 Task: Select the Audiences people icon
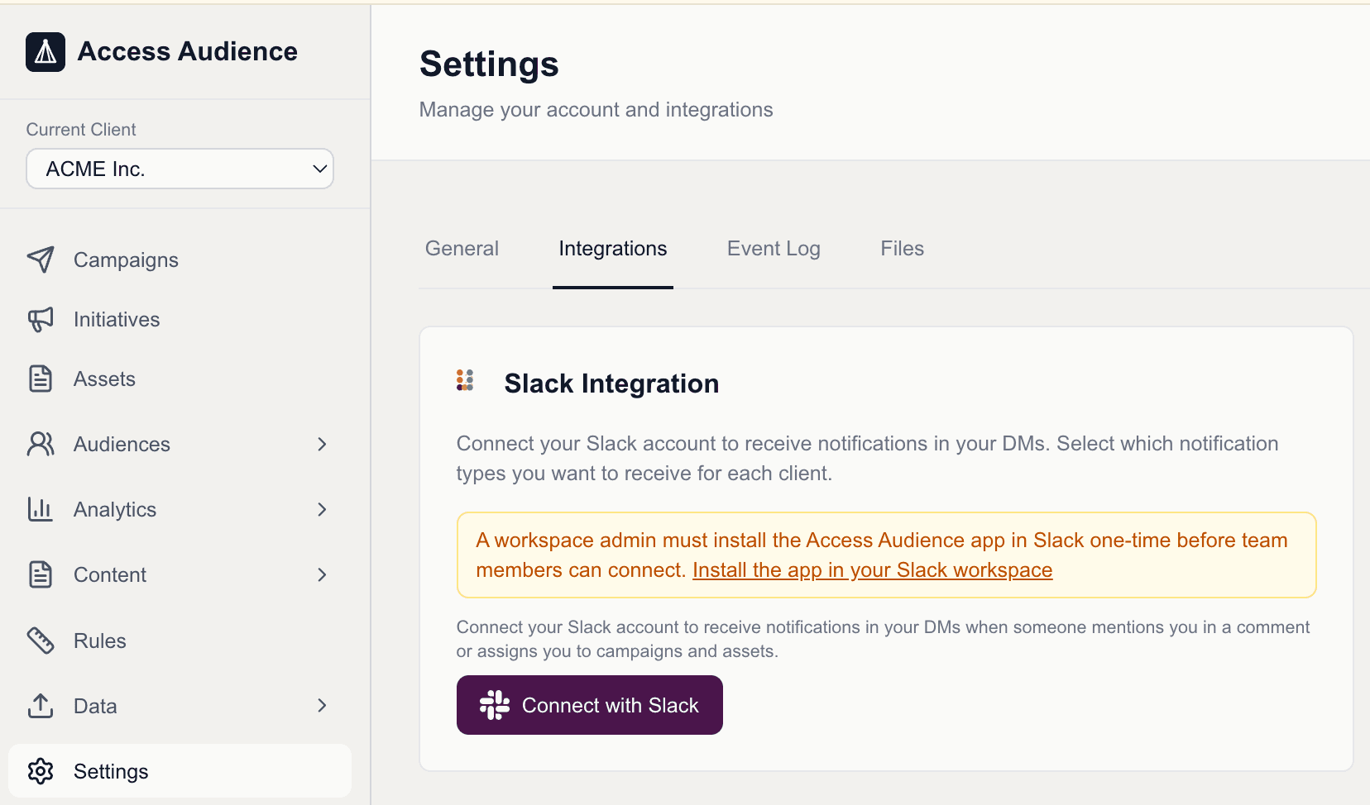tap(41, 444)
